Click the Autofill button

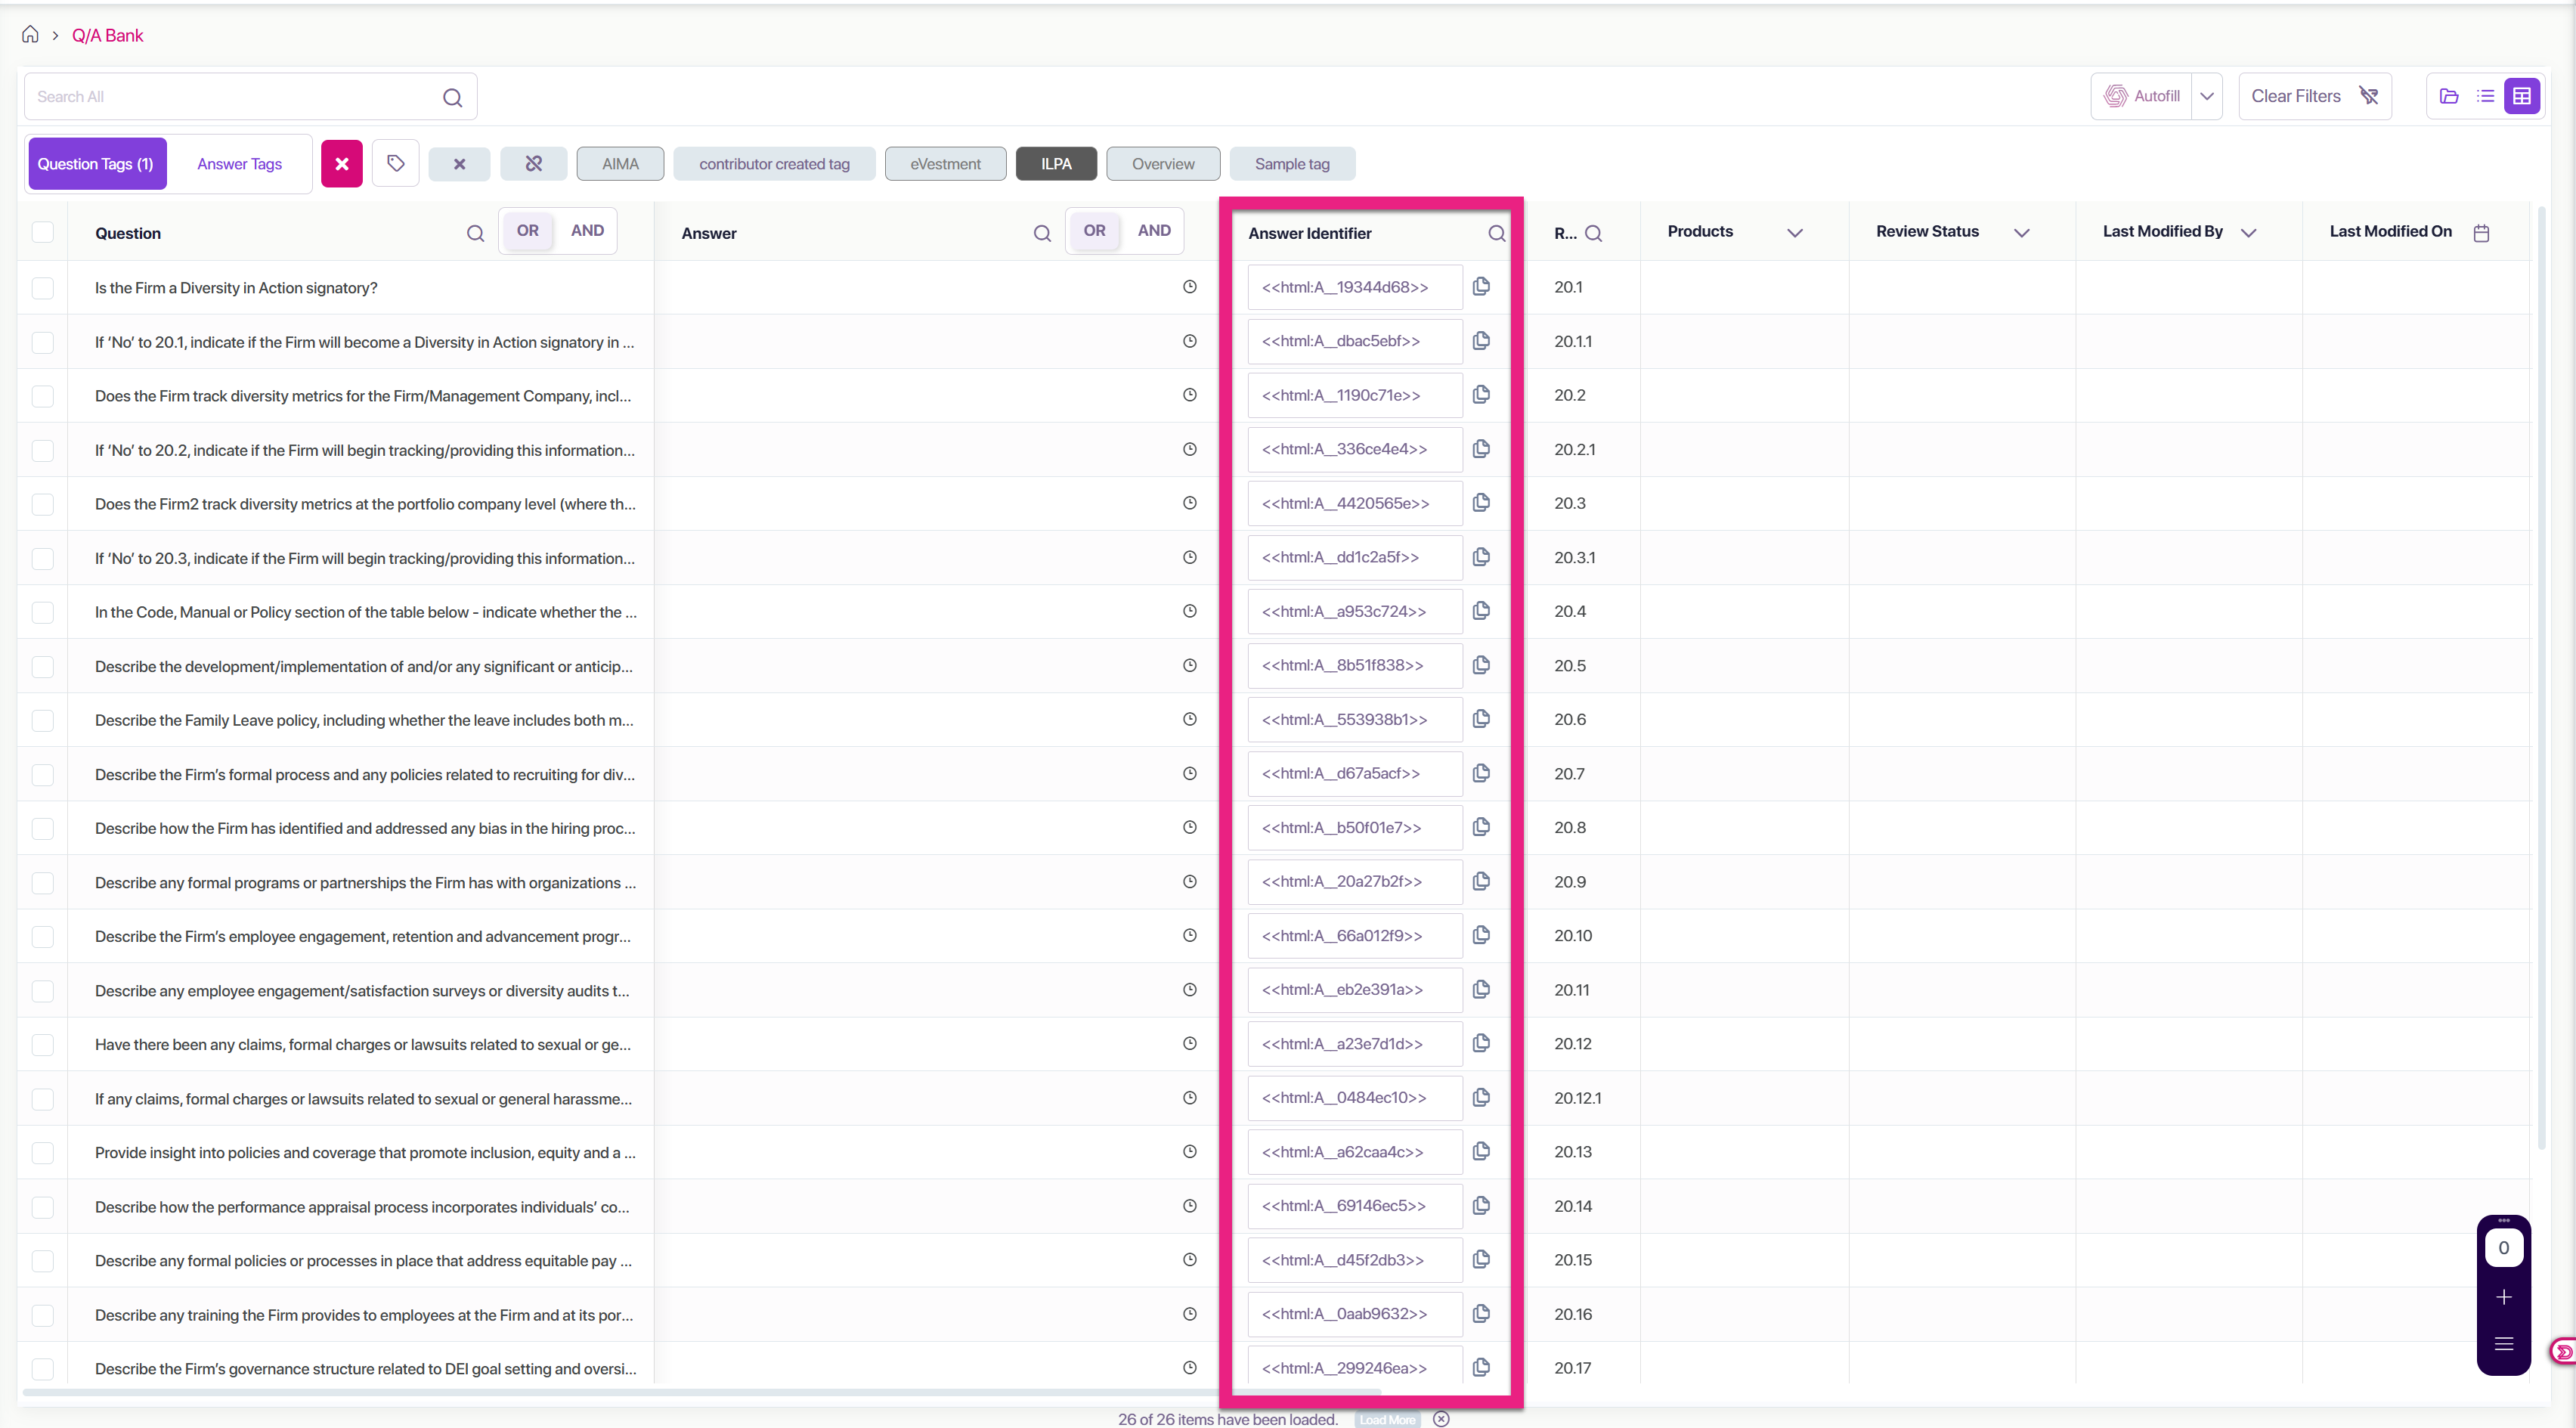point(2141,97)
